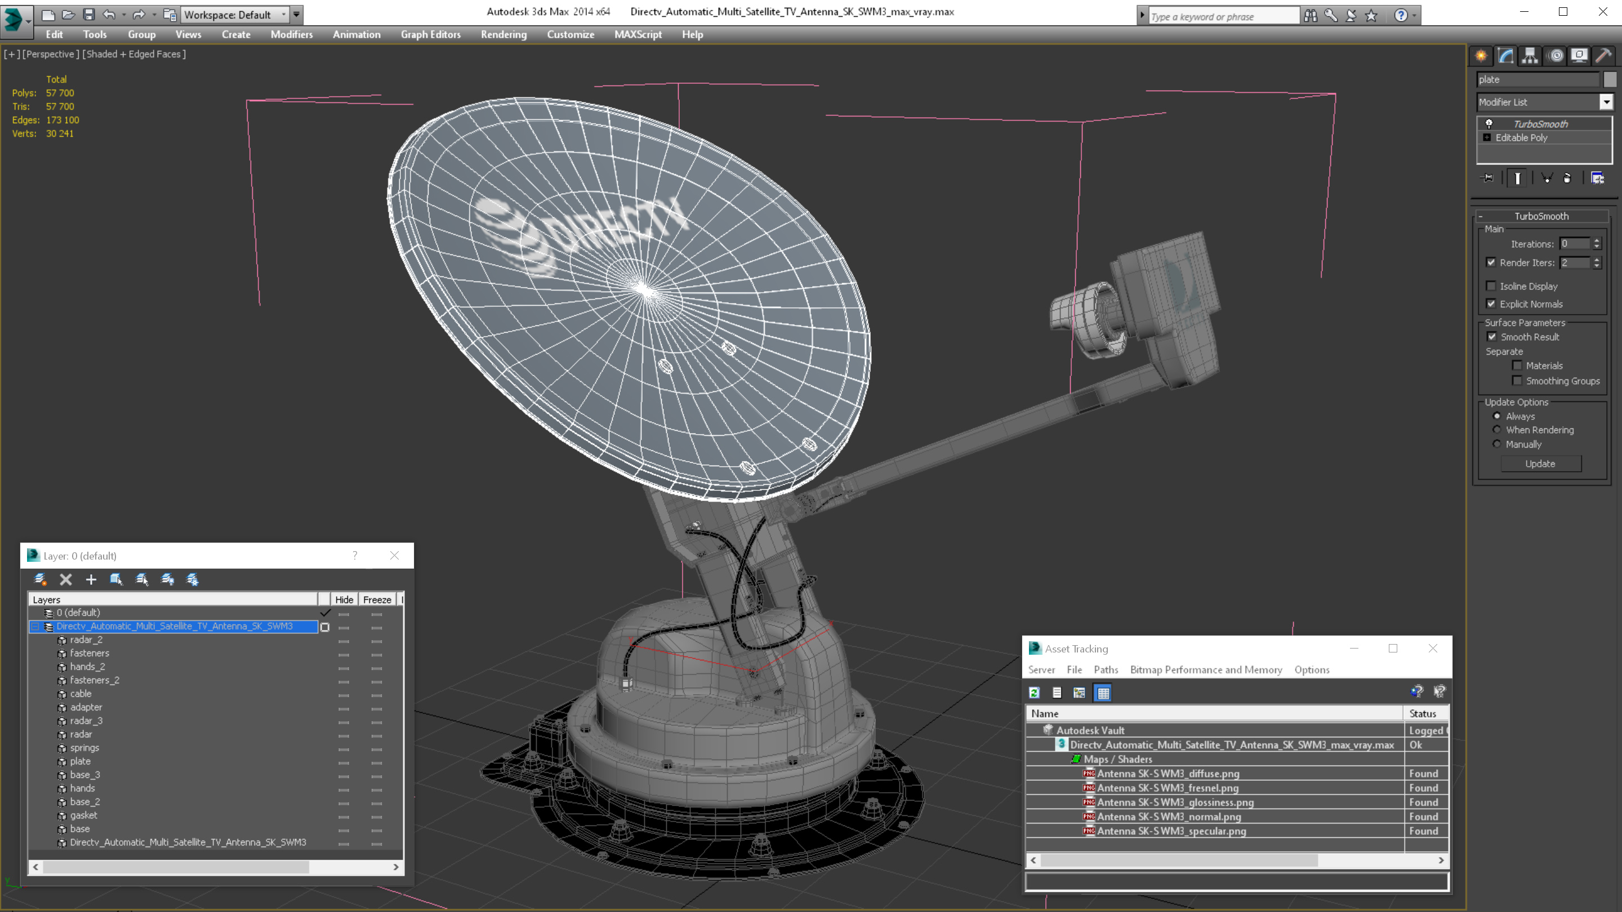The width and height of the screenshot is (1622, 912).
Task: Open the MAXScript menu
Action: 638,34
